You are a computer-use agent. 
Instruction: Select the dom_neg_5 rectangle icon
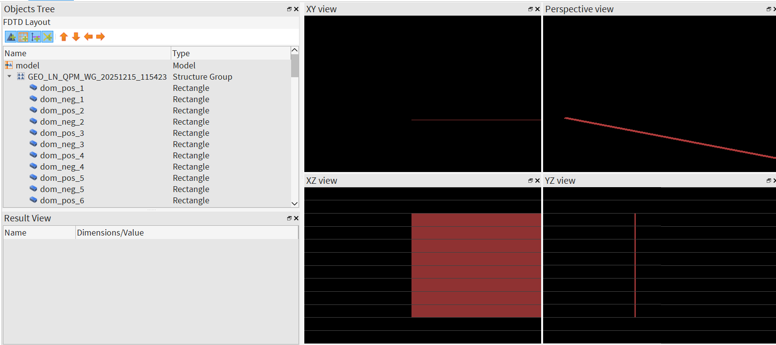pos(33,189)
